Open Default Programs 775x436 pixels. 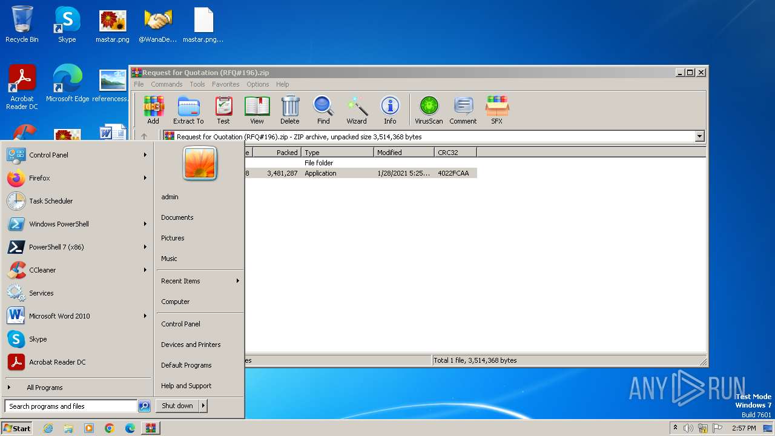pyautogui.click(x=186, y=365)
